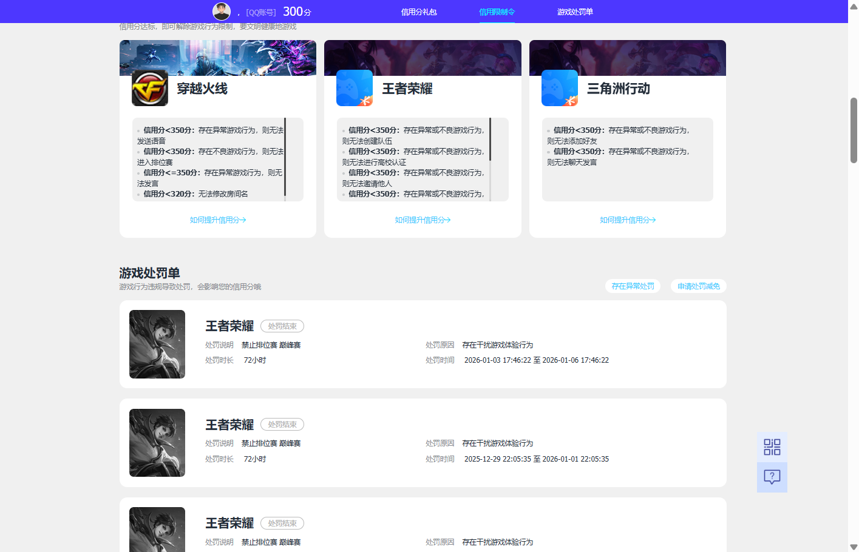Click first penalty record hero thumbnail
The height and width of the screenshot is (552, 859).
[x=157, y=345]
